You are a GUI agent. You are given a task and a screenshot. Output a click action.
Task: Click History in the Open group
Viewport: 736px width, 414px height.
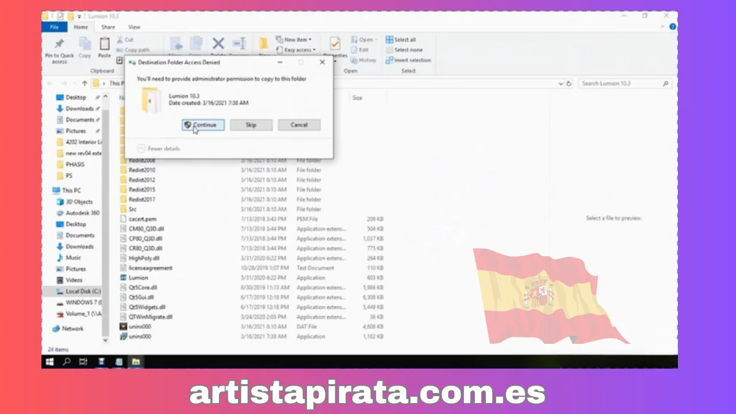click(363, 60)
